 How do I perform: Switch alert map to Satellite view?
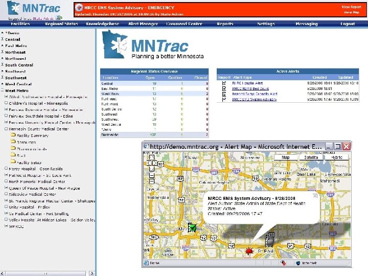point(311,157)
